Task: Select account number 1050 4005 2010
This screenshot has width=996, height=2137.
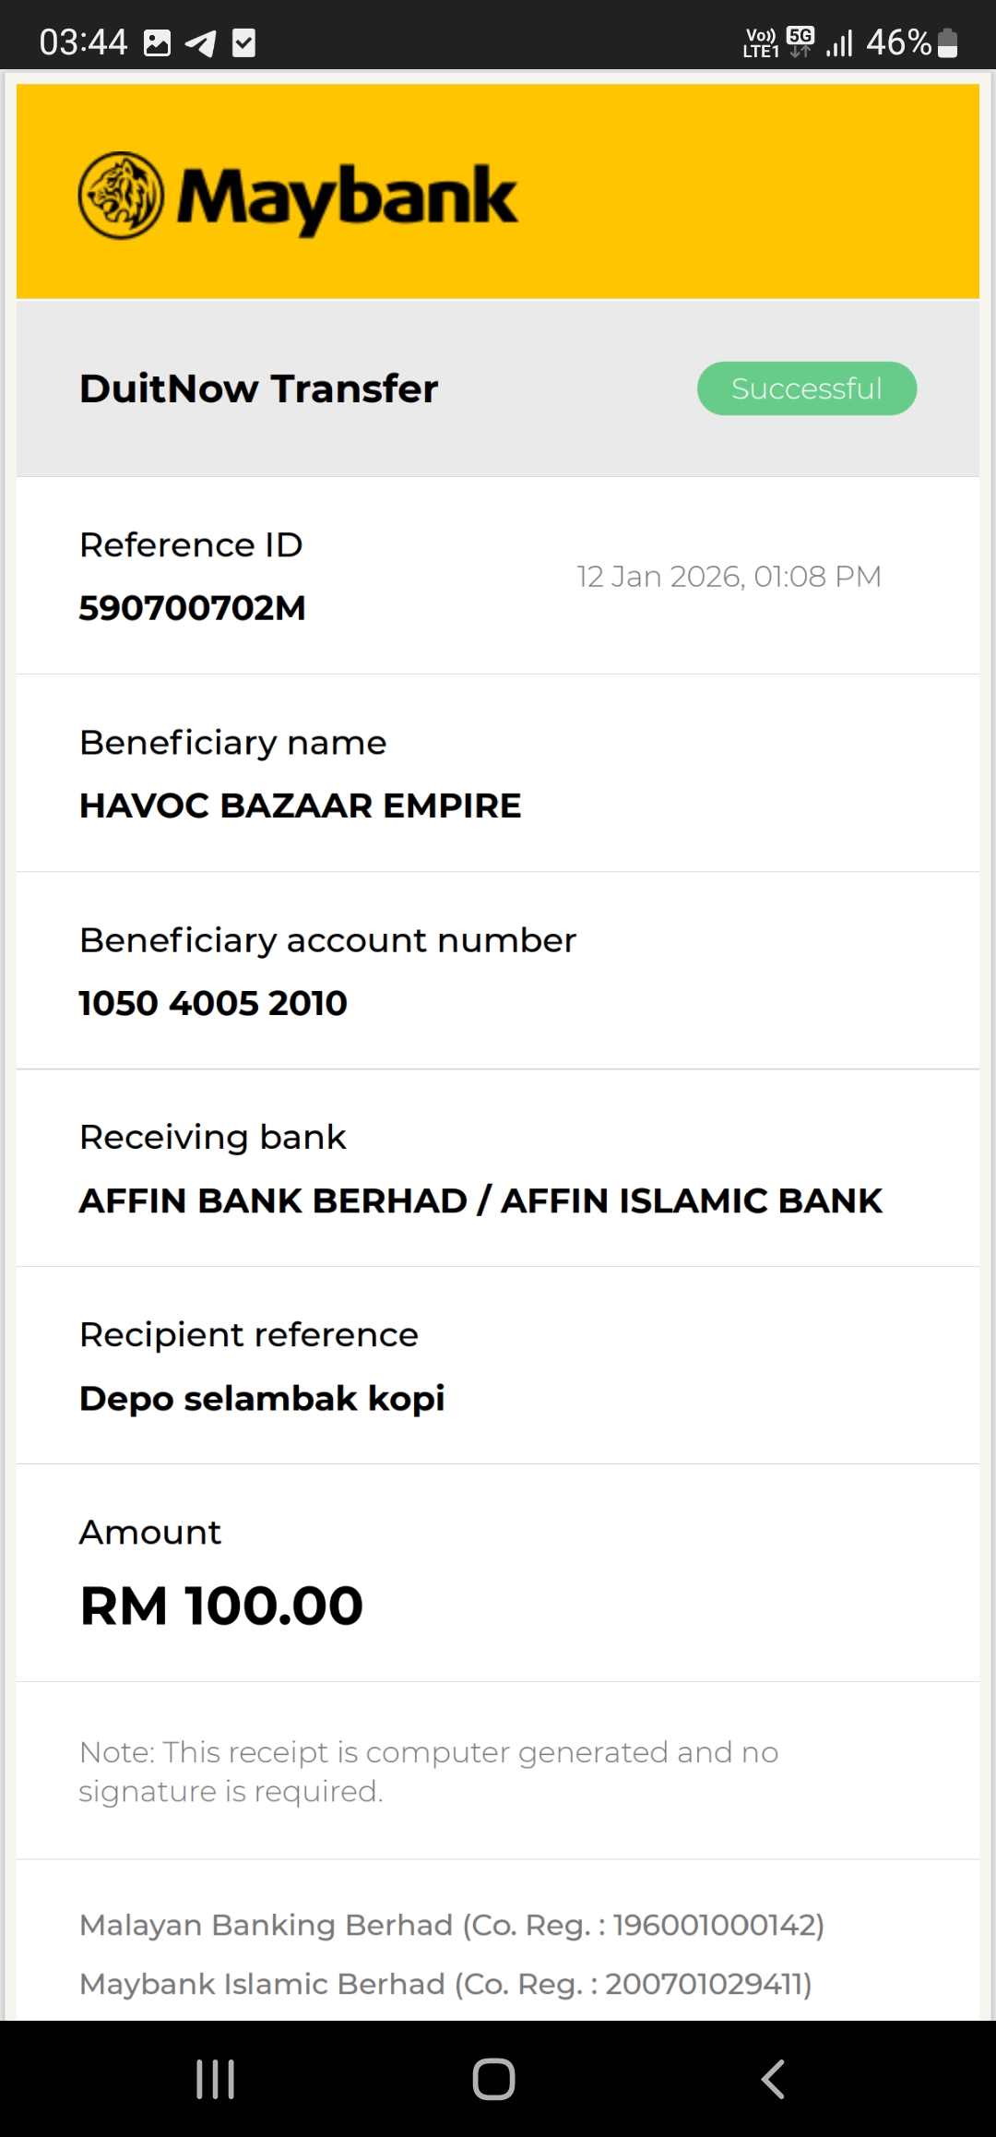Action: tap(213, 1003)
